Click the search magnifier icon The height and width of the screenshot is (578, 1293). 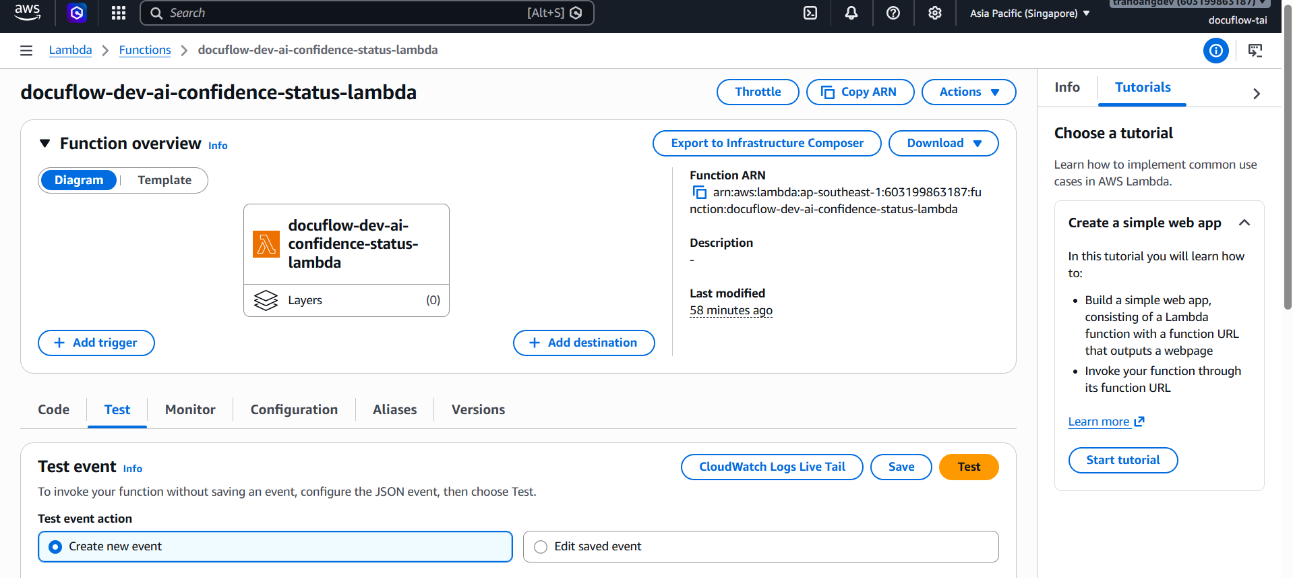point(156,13)
